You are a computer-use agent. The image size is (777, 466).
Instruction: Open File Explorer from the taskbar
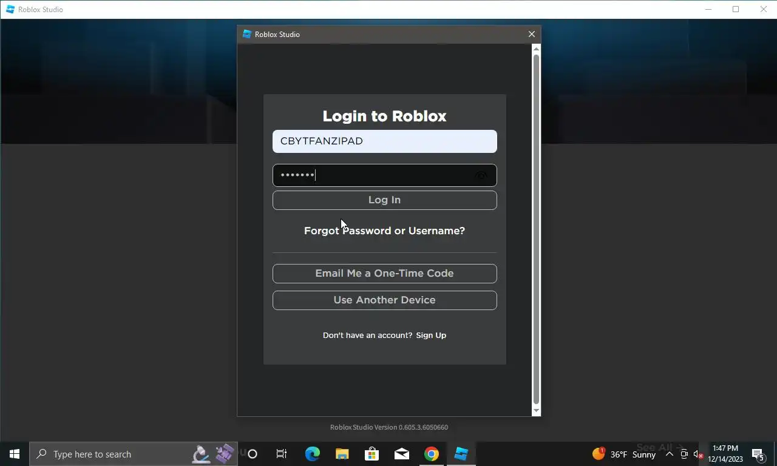[342, 454]
